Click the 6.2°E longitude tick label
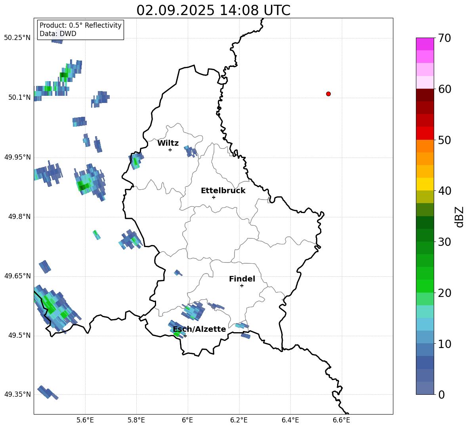Screen dimensions: 469x428 pos(239,420)
